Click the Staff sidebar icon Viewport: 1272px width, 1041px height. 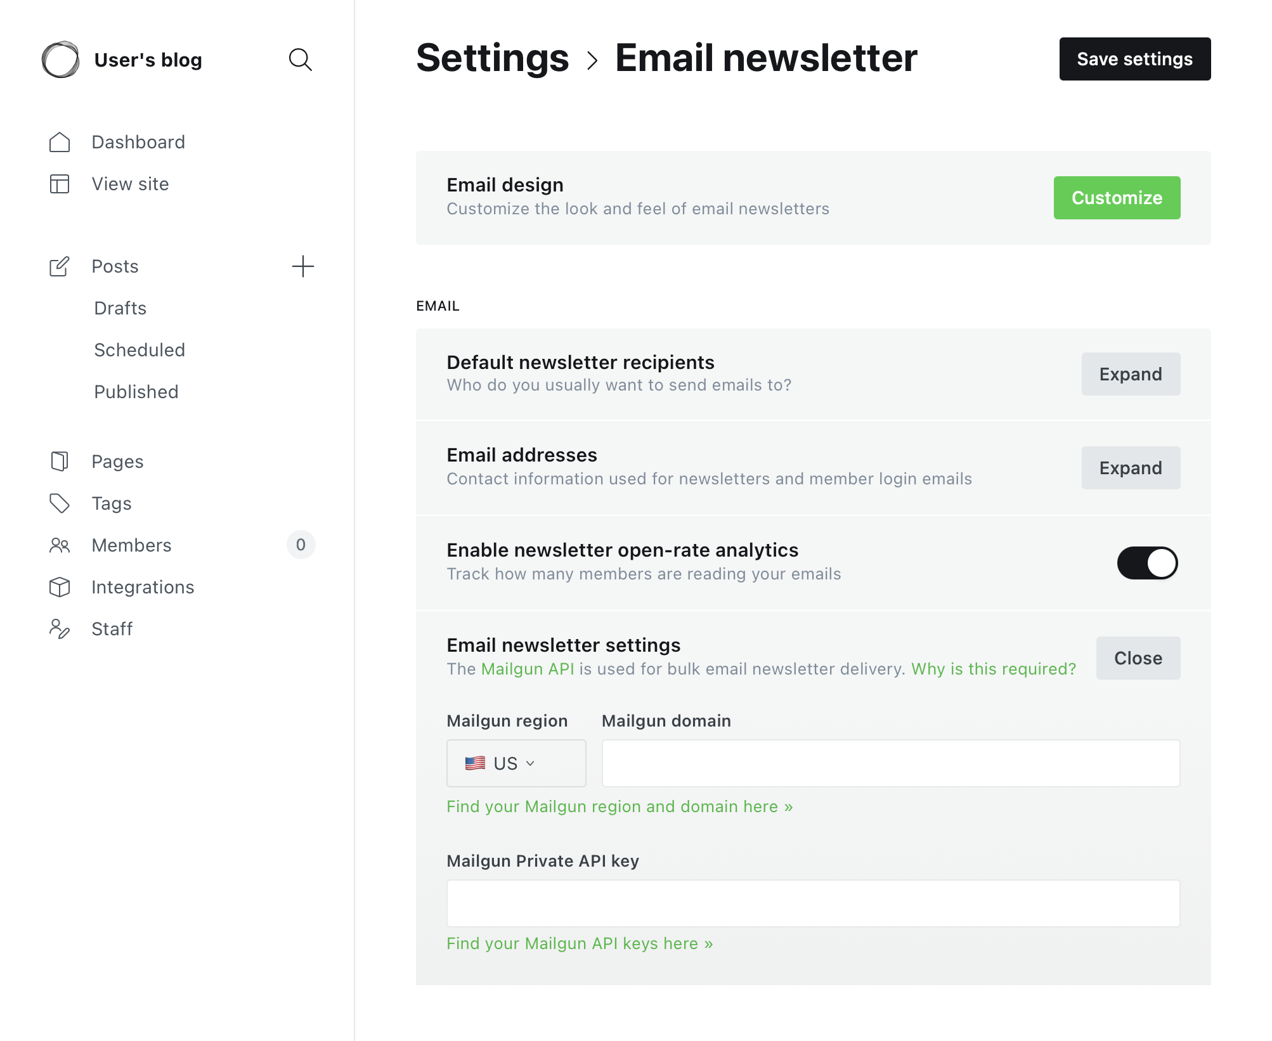[59, 629]
